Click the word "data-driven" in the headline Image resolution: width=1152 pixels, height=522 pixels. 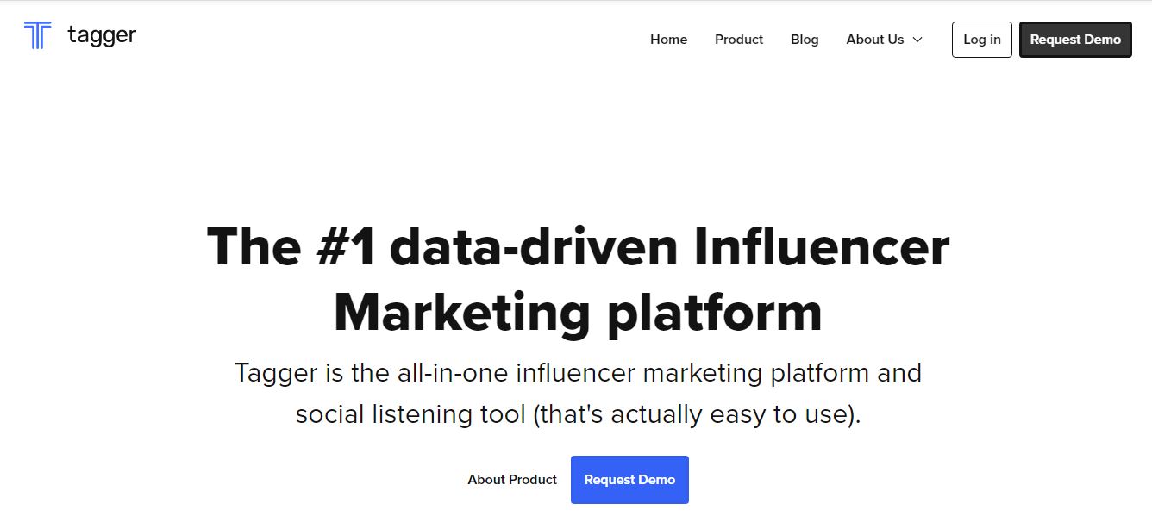(535, 247)
